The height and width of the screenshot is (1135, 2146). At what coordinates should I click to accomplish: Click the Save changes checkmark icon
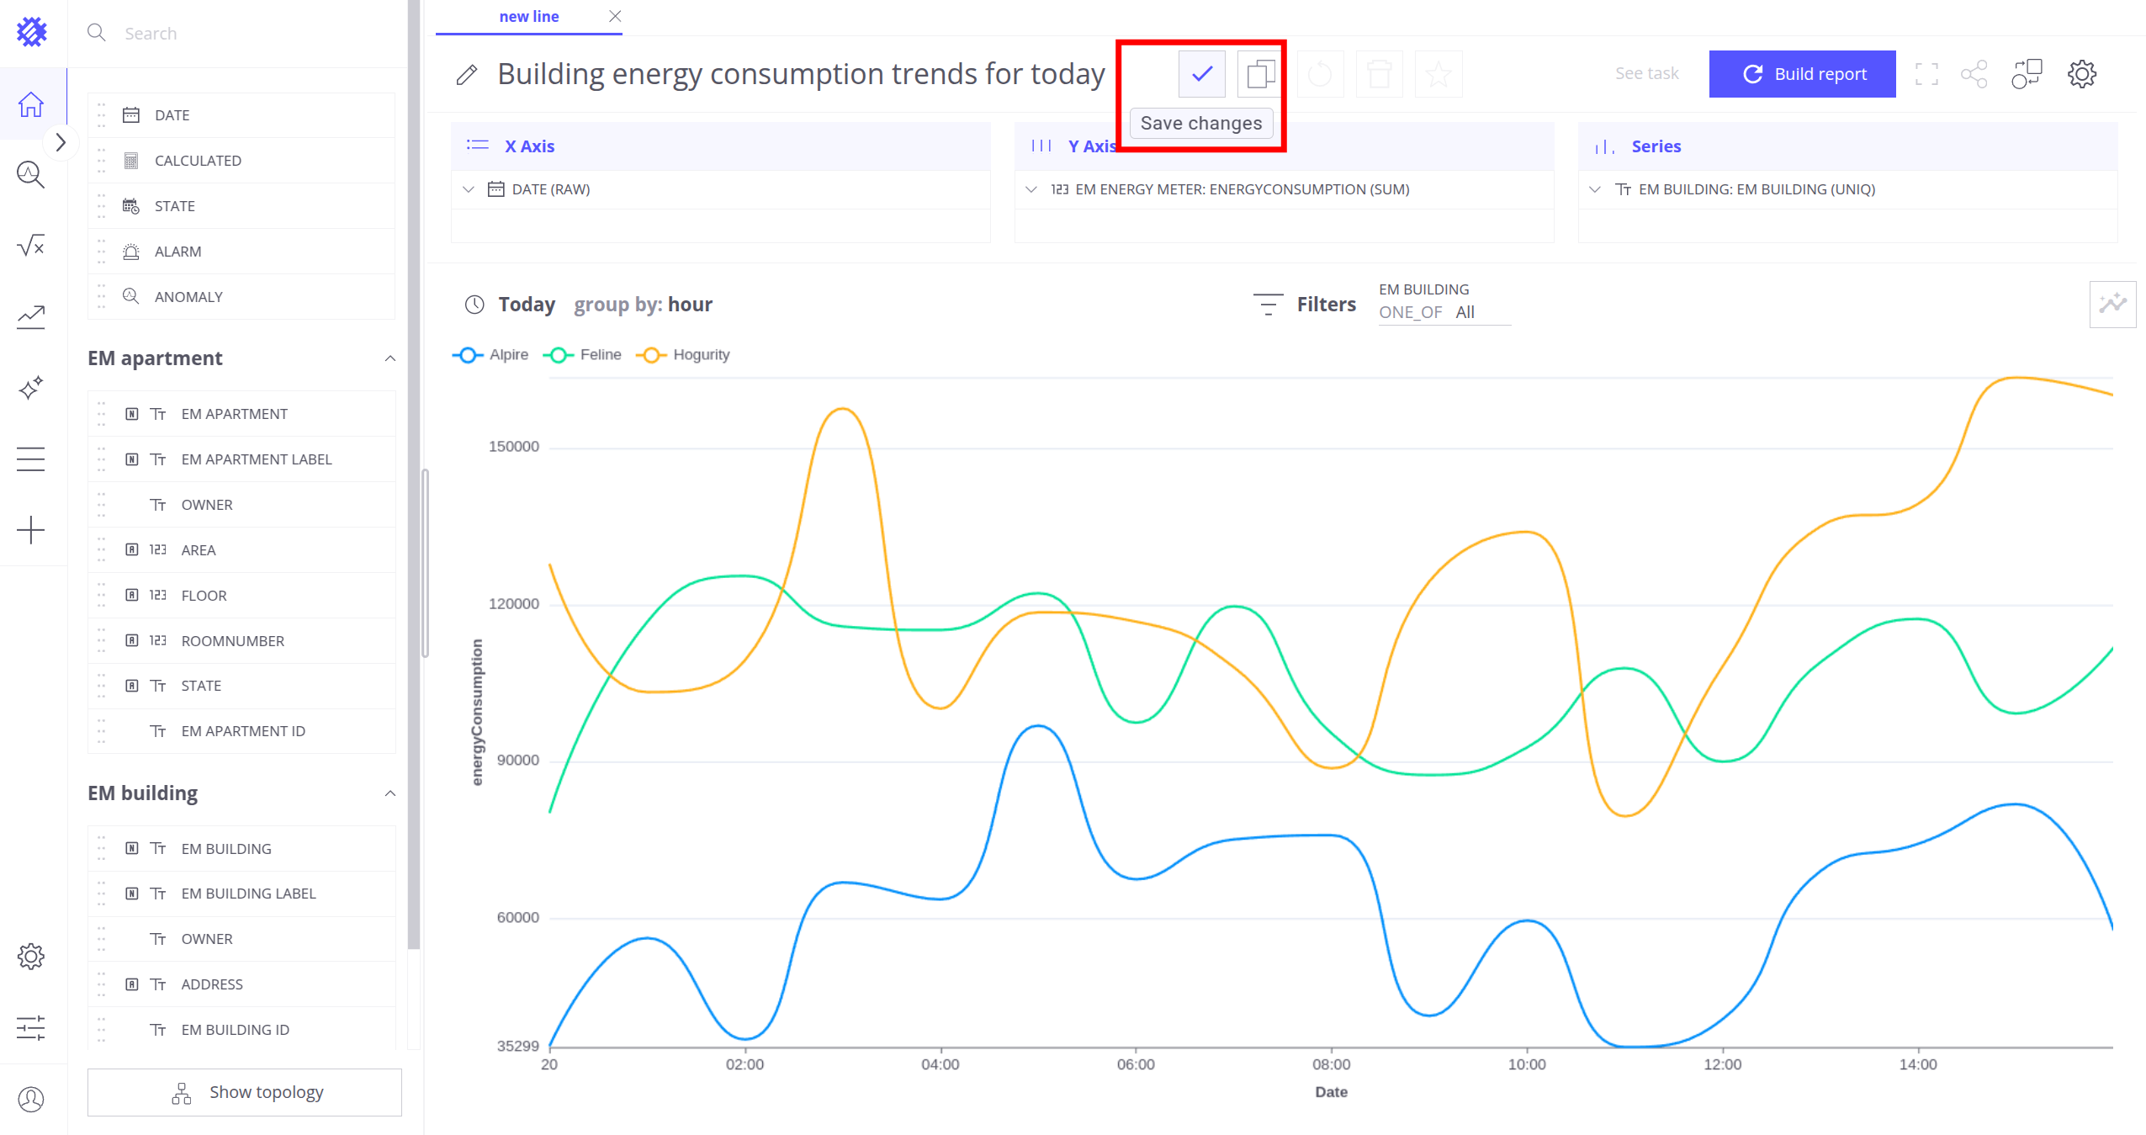[x=1201, y=74]
